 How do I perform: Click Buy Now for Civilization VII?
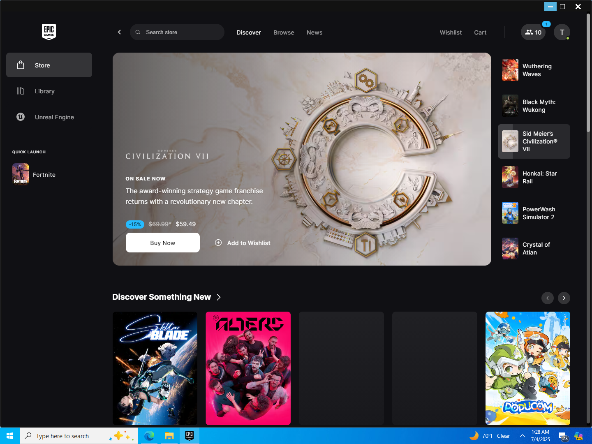tap(163, 243)
